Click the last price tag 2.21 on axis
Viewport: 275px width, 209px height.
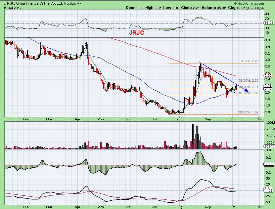pos(268,86)
